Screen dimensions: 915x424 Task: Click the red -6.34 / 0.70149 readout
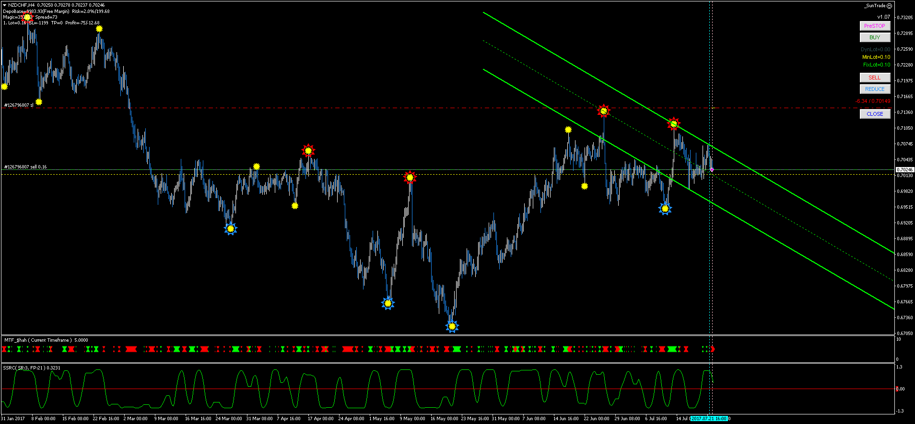point(873,101)
